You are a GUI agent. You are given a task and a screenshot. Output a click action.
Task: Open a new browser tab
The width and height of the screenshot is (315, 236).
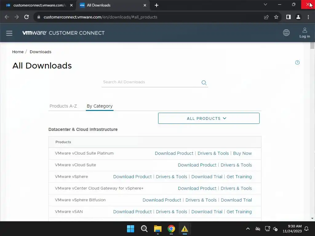tap(157, 6)
